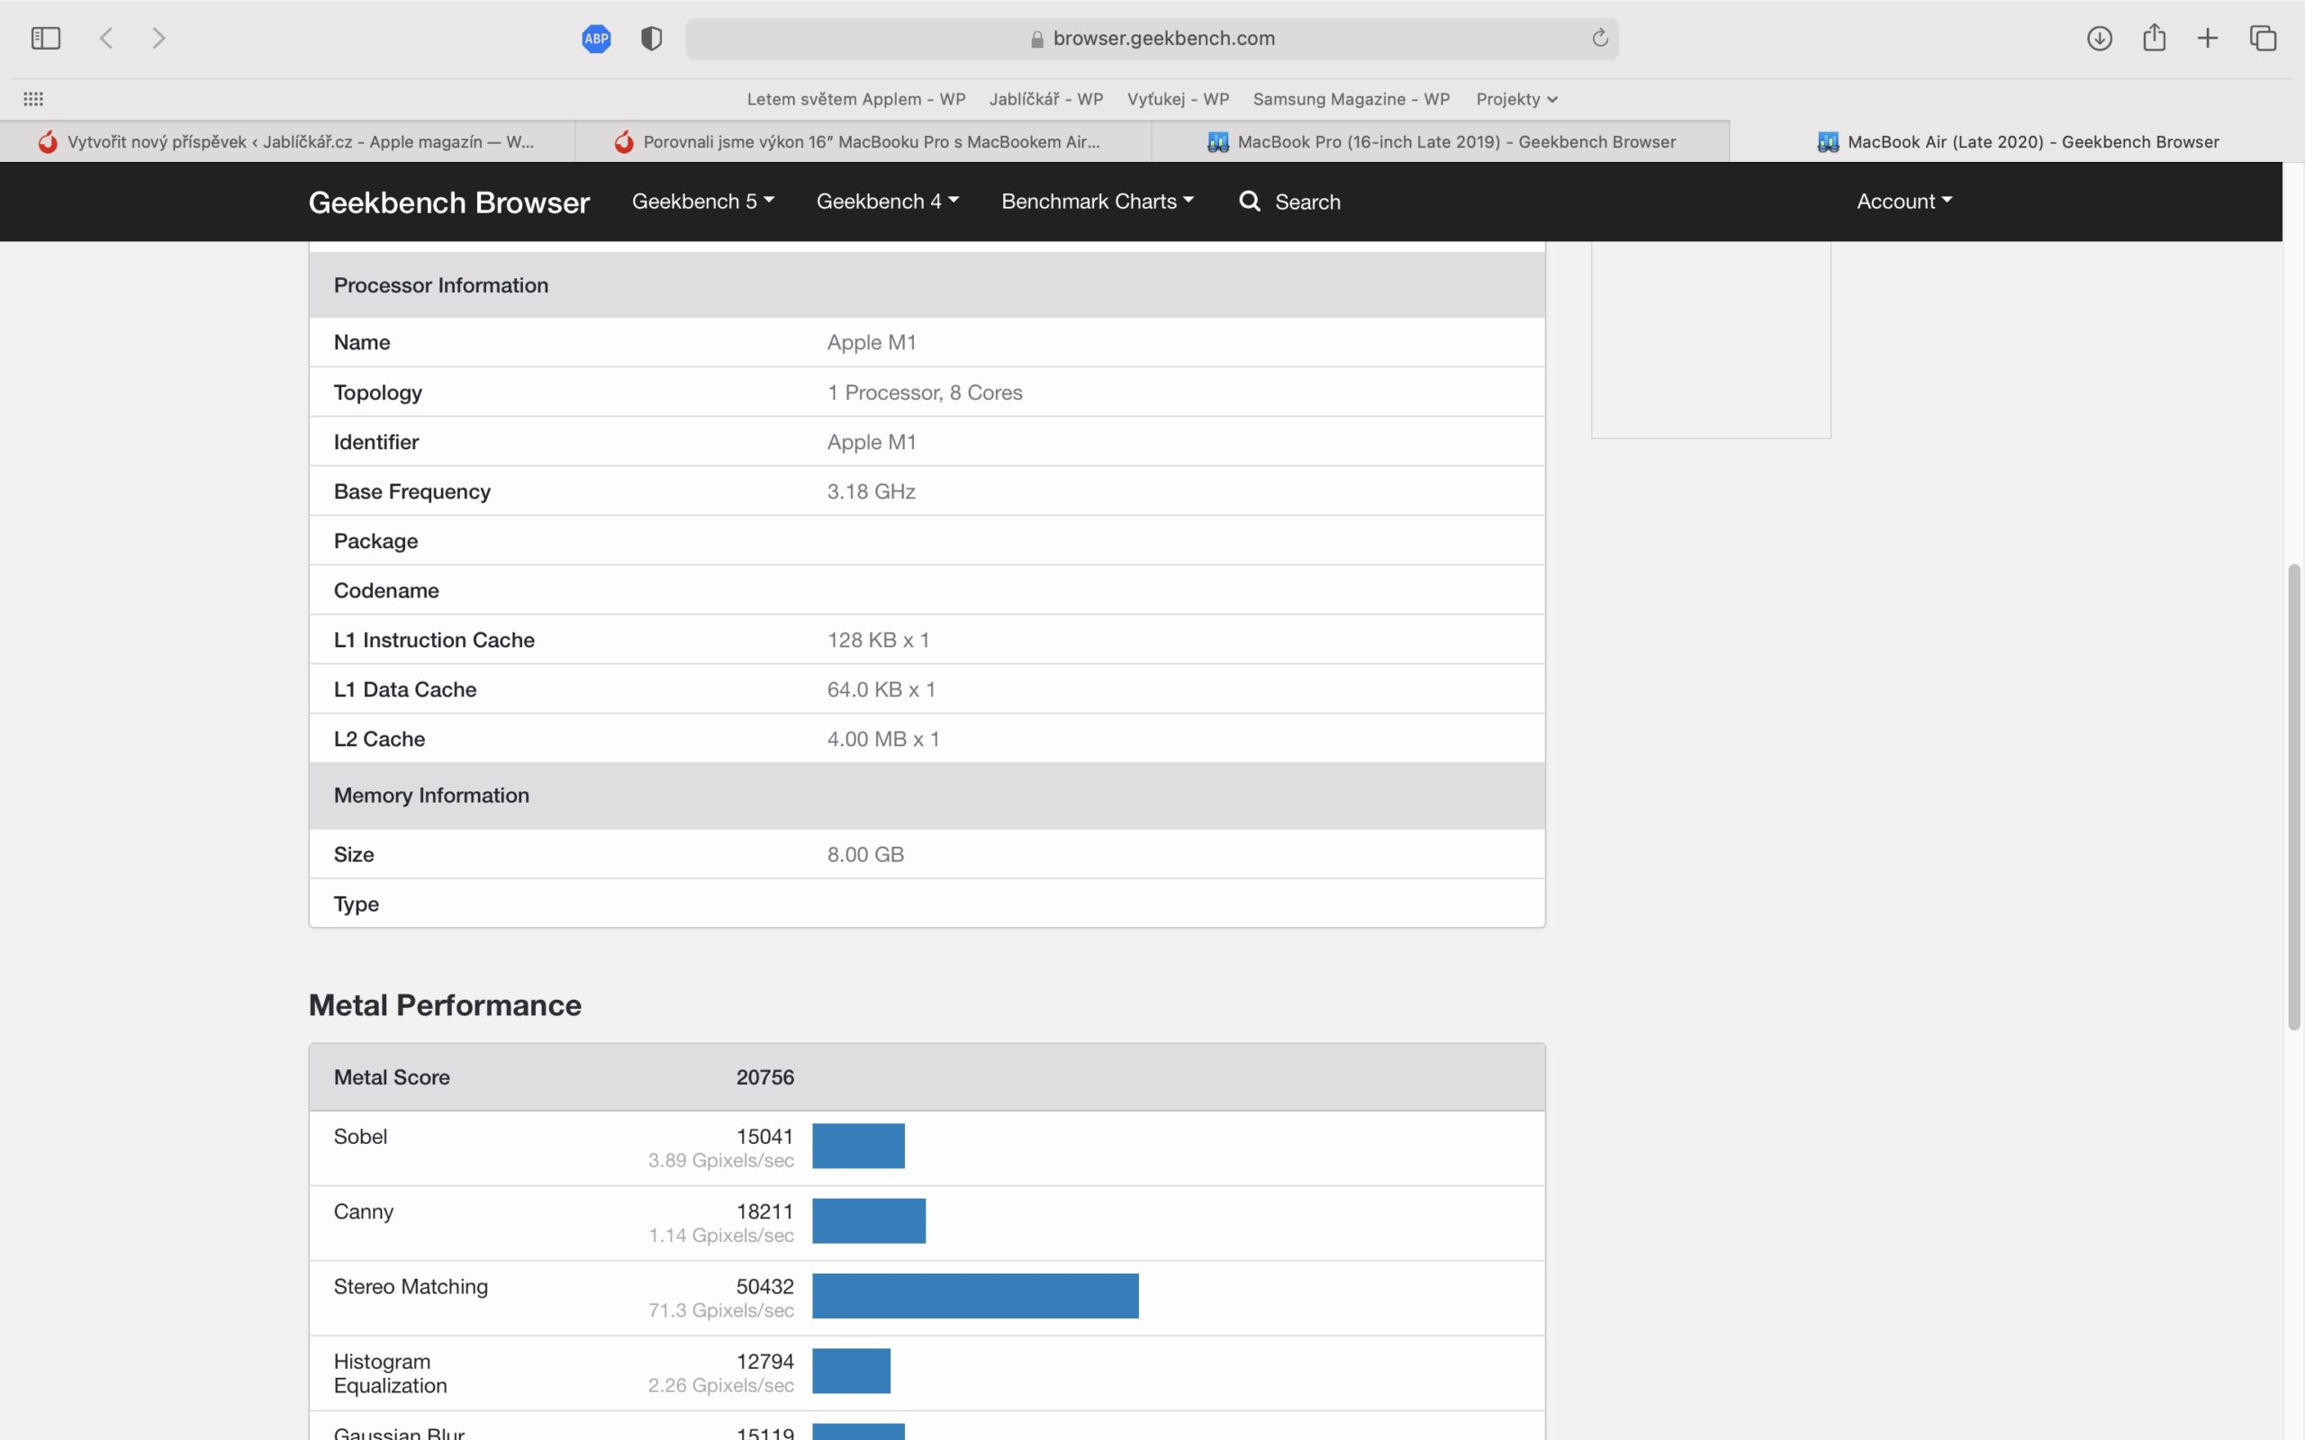
Task: Open a new tab with the plus icon
Action: coord(2208,38)
